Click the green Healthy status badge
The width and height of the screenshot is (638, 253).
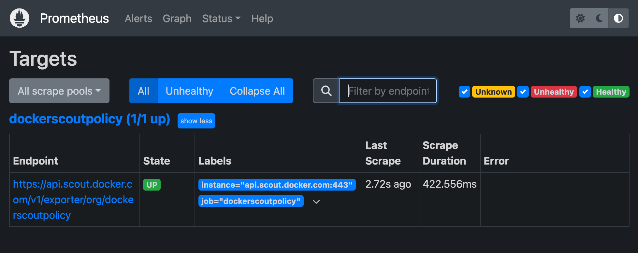click(611, 92)
